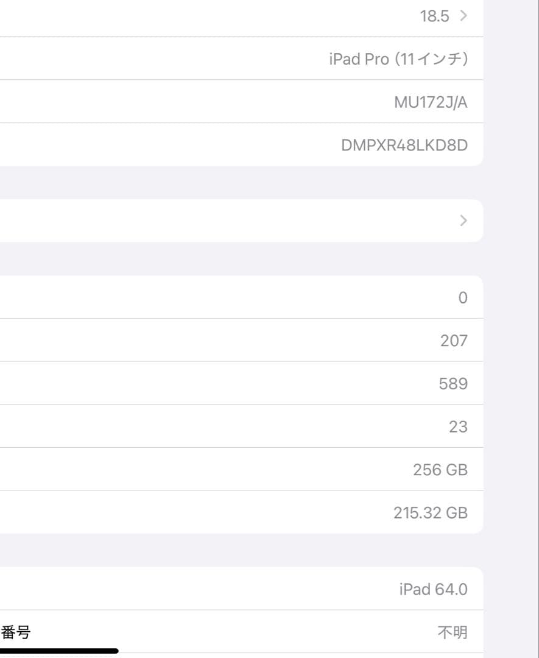Tap the 215.32 GB available storage value
The height and width of the screenshot is (658, 539).
click(x=431, y=512)
